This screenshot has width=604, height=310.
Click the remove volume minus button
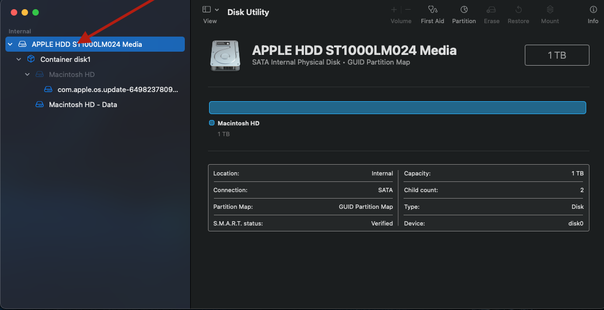(408, 10)
